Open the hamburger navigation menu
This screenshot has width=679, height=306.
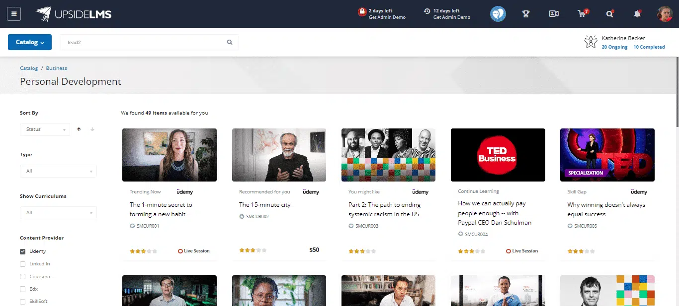click(14, 14)
